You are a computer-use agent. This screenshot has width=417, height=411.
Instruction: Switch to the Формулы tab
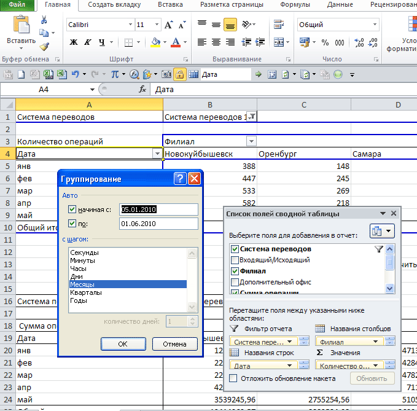point(295,4)
